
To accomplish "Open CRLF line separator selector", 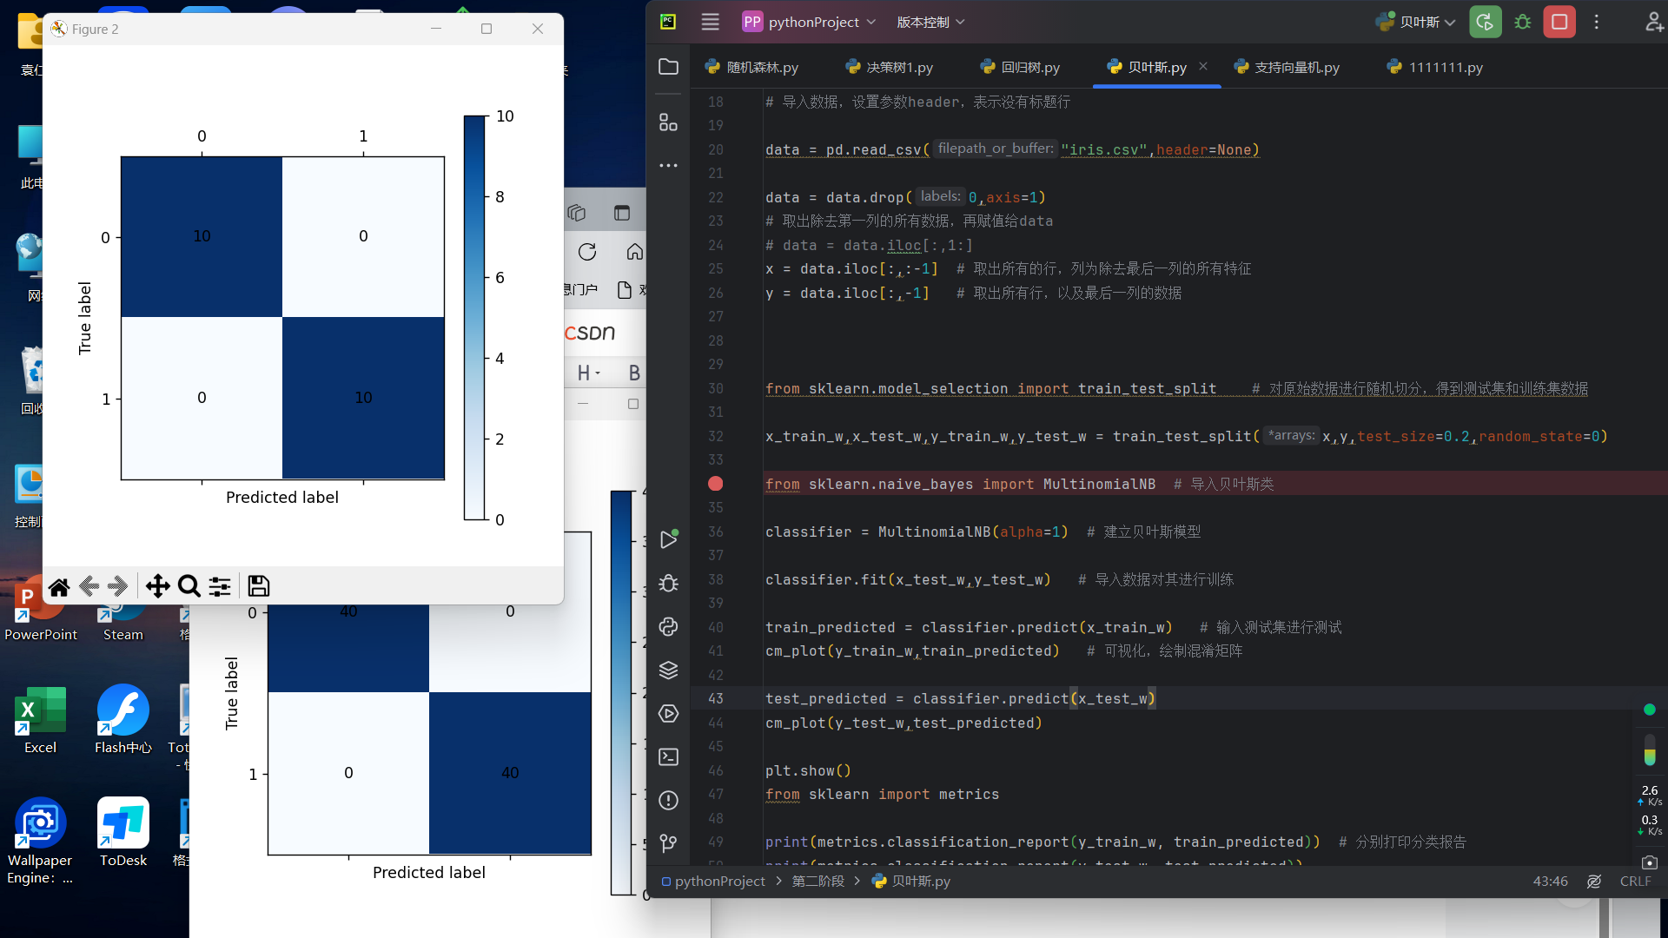I will [x=1635, y=882].
